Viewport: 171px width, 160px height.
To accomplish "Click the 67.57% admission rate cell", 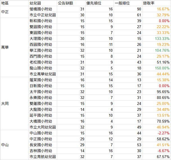I will [x=156, y=157].
